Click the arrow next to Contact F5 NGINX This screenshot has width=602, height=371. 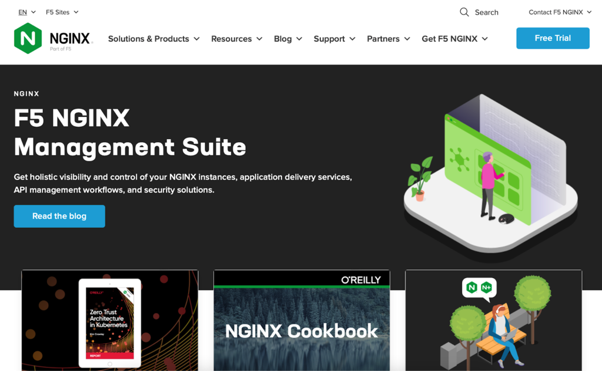click(x=588, y=11)
